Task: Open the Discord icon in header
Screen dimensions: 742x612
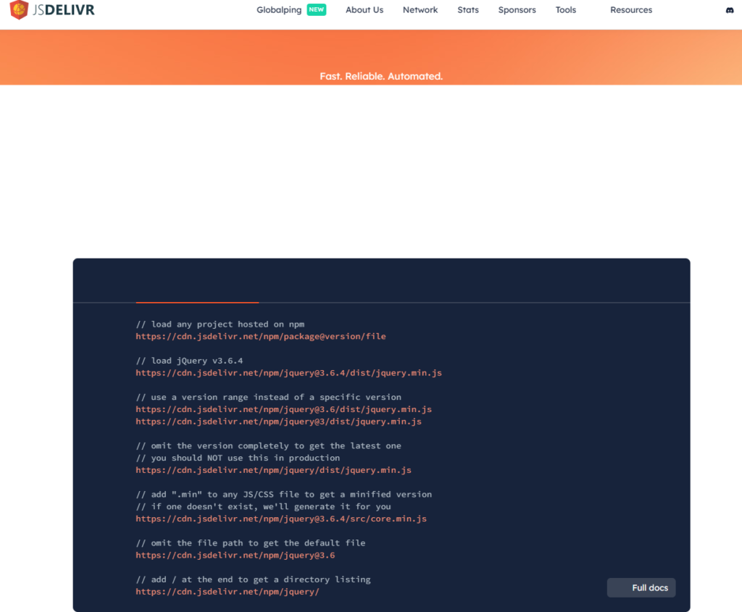Action: [729, 10]
